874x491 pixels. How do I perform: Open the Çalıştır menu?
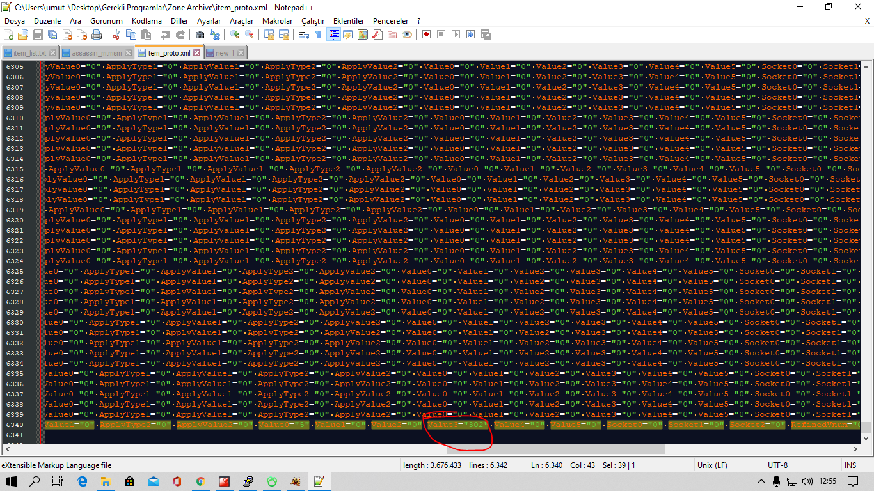tap(313, 21)
